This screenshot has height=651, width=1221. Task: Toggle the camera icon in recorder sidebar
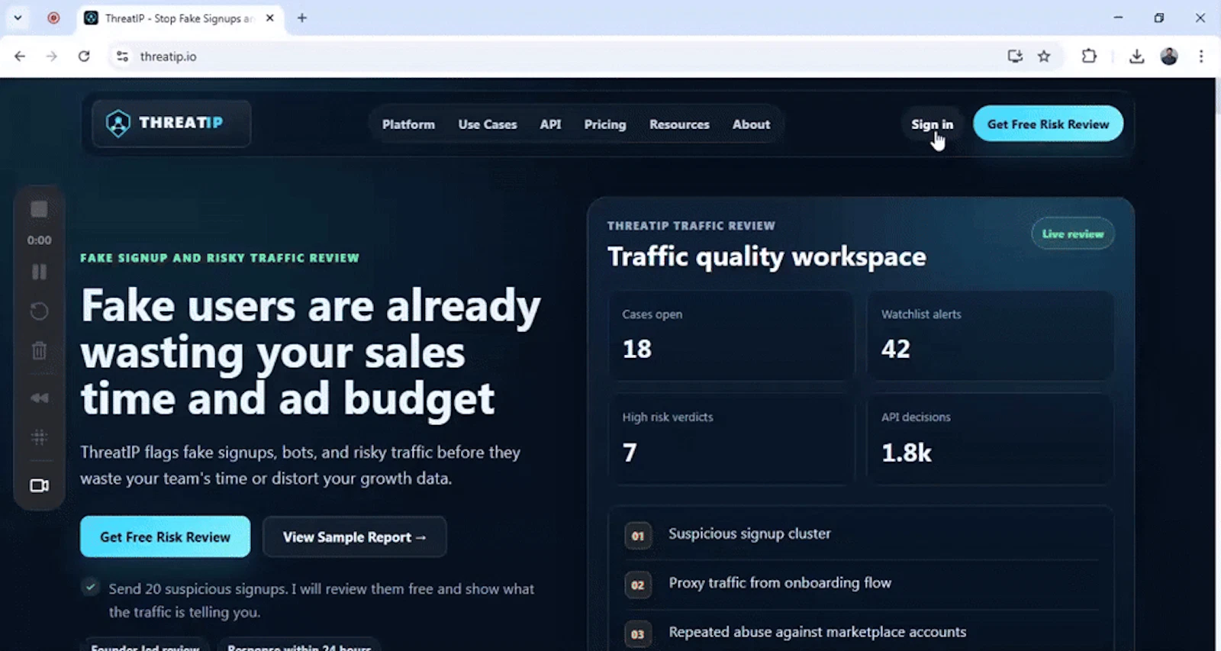39,485
